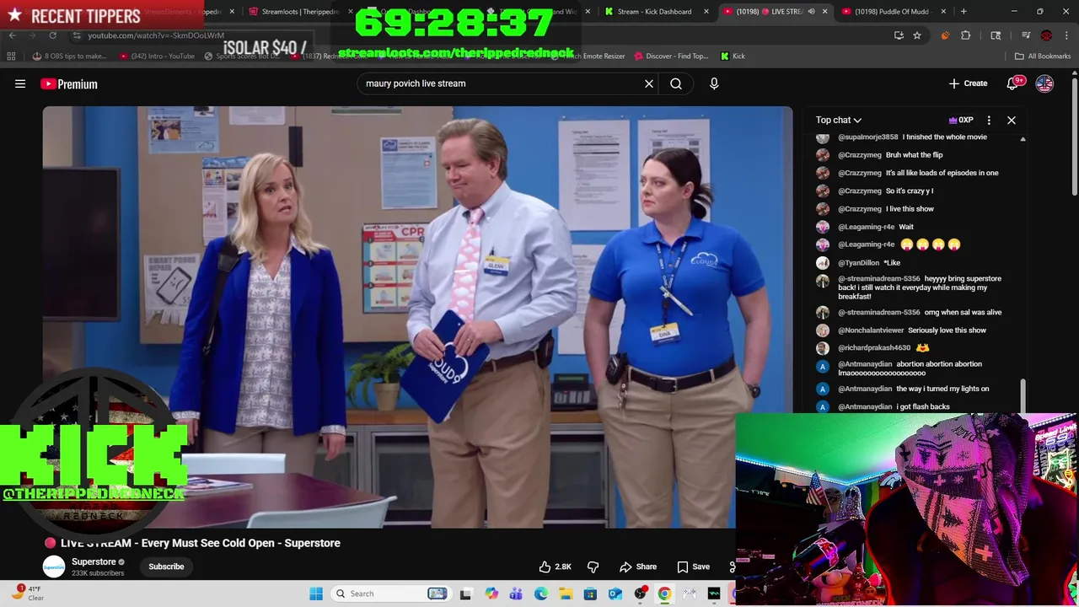
Task: Open the 0XP channel points button
Action: (x=961, y=120)
